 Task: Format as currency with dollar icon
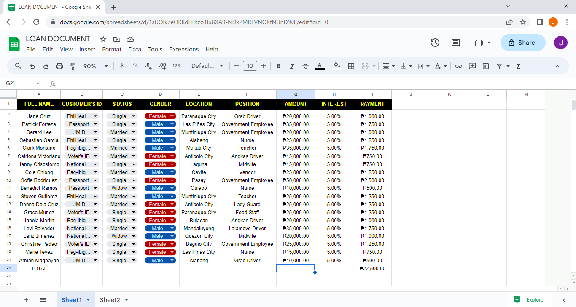[x=122, y=66]
